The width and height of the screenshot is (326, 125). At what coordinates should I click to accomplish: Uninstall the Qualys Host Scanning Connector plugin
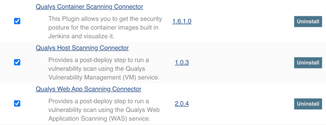308,62
